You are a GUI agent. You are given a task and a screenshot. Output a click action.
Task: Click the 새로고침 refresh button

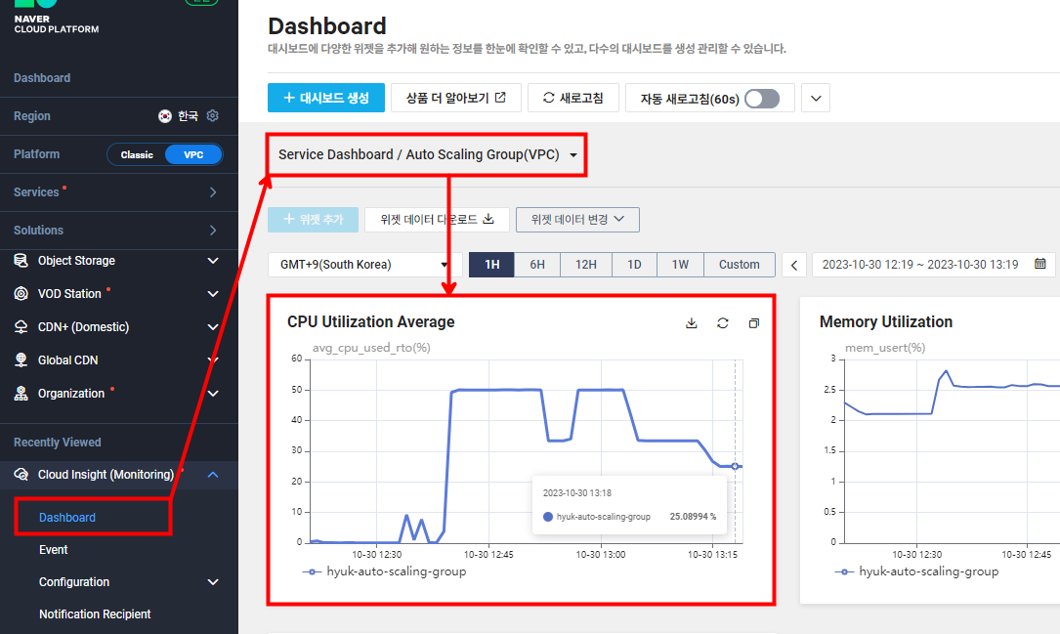point(573,98)
